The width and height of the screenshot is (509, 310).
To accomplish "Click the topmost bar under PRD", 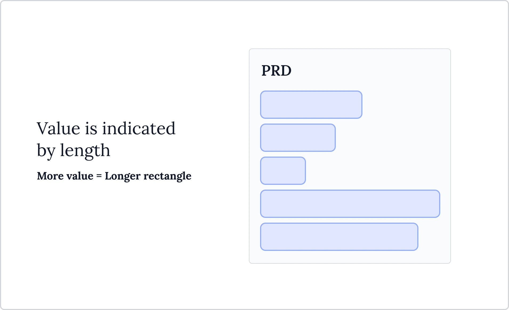I will pos(311,105).
